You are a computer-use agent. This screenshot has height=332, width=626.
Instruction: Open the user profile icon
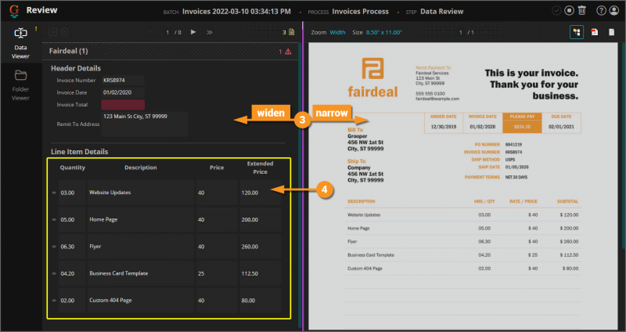pyautogui.click(x=614, y=11)
